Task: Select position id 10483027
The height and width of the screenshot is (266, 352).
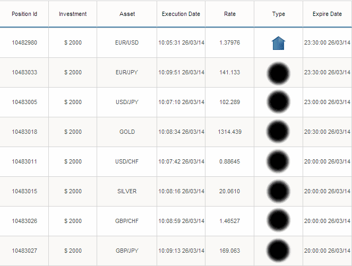Action: point(24,251)
